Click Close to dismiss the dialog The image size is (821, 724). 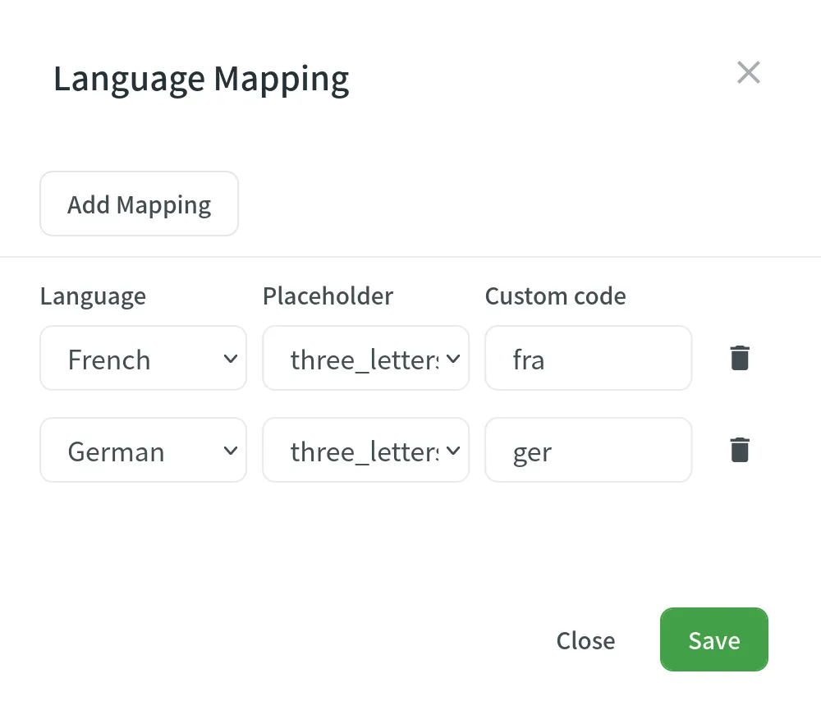[x=585, y=640]
